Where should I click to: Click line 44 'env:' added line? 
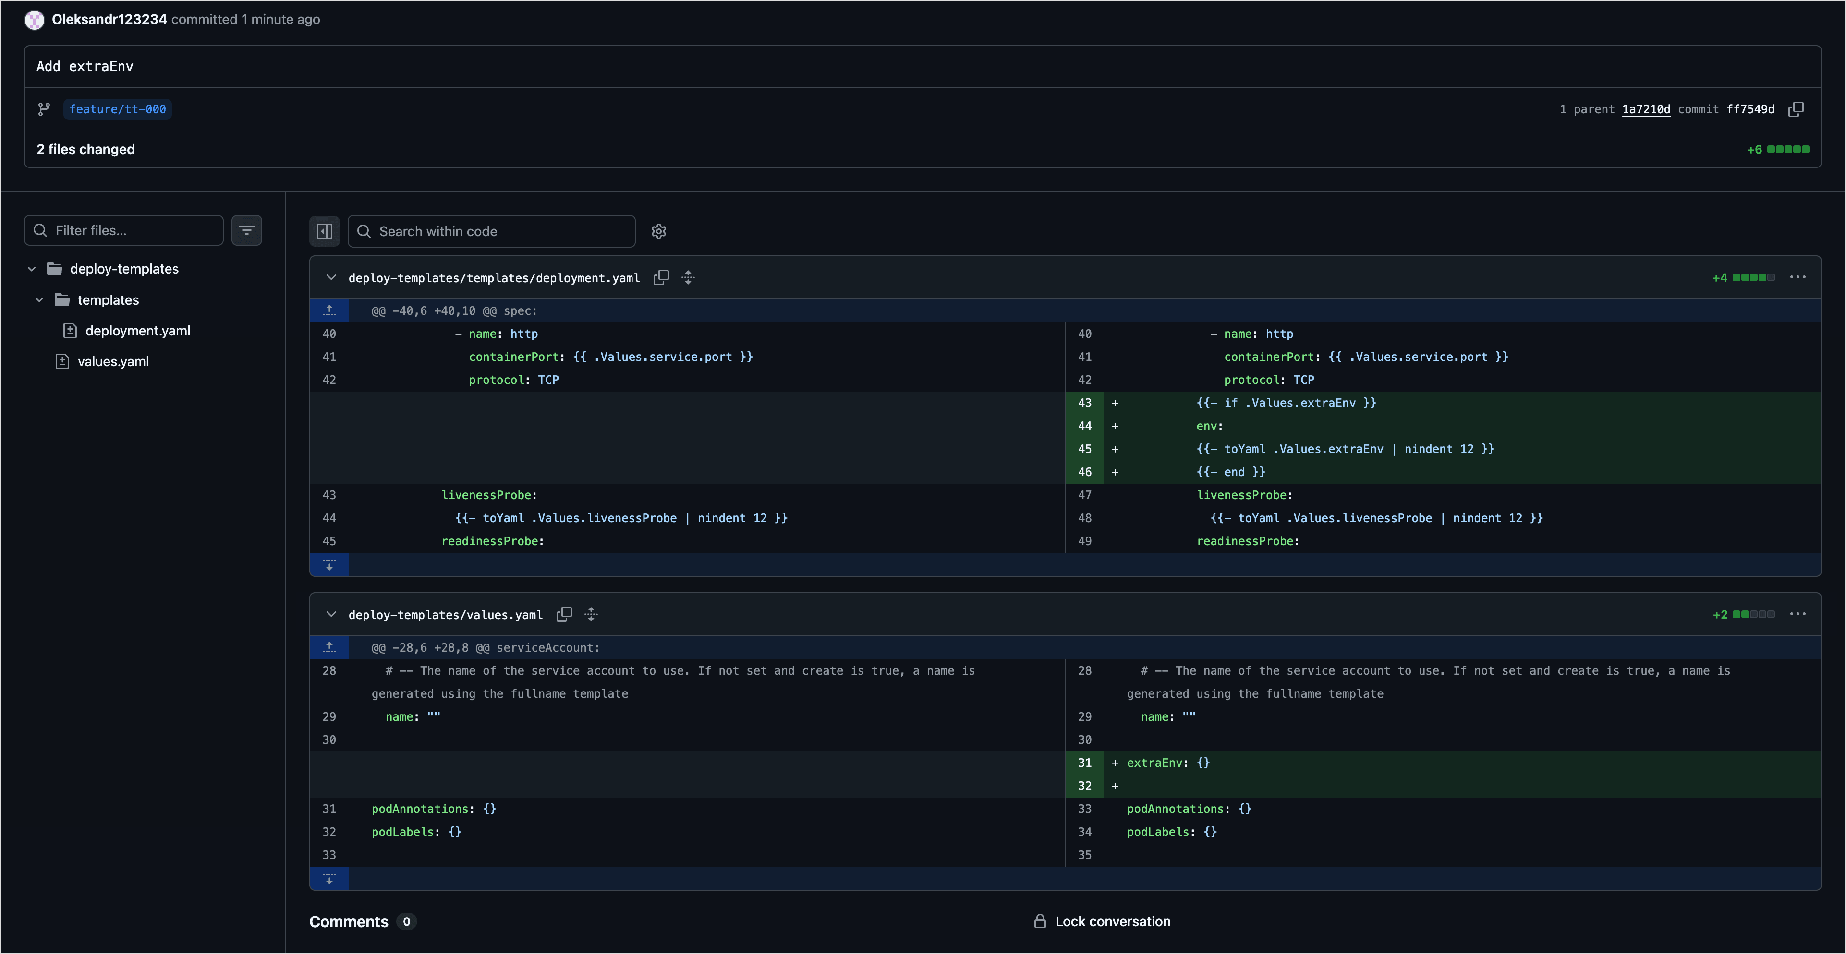tap(1443, 426)
